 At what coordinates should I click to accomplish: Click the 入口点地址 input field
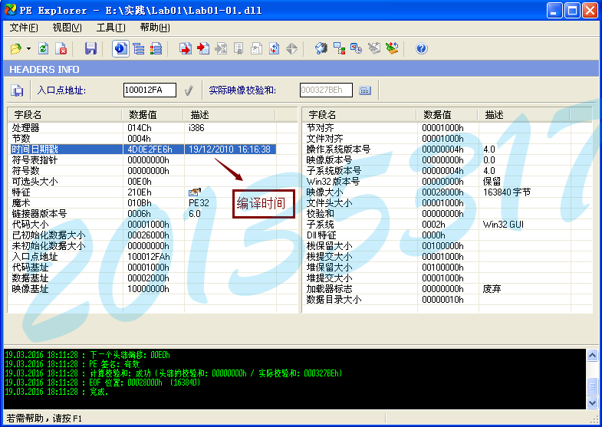point(150,90)
